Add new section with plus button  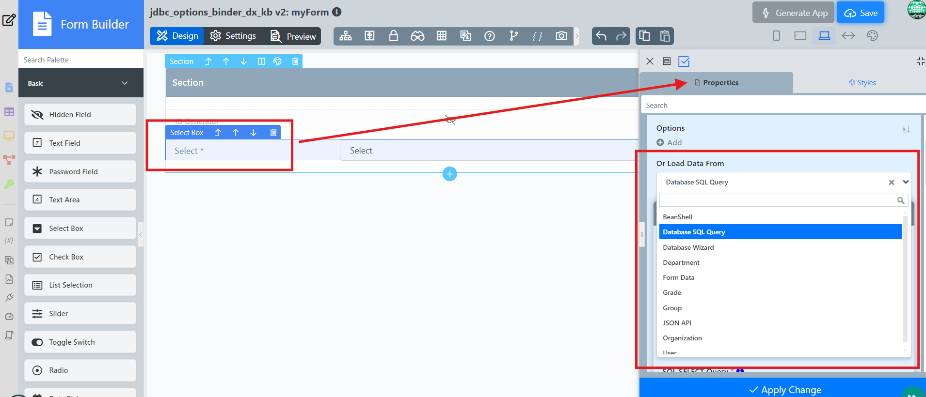tap(449, 174)
